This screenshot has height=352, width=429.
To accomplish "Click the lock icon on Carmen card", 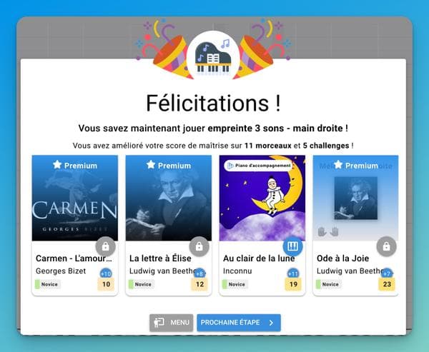I will [106, 247].
